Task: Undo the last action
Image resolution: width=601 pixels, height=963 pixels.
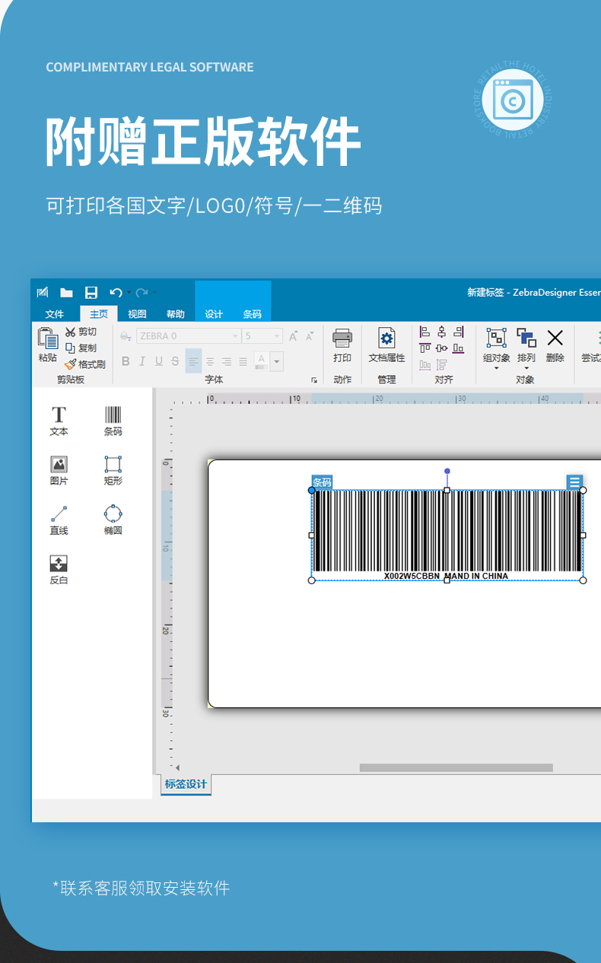Action: (116, 293)
